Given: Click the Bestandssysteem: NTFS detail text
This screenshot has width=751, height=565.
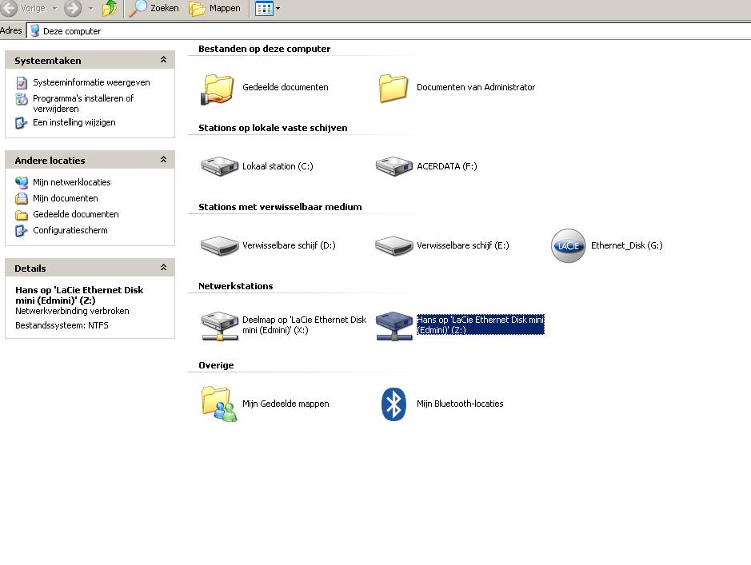Looking at the screenshot, I should 62,325.
